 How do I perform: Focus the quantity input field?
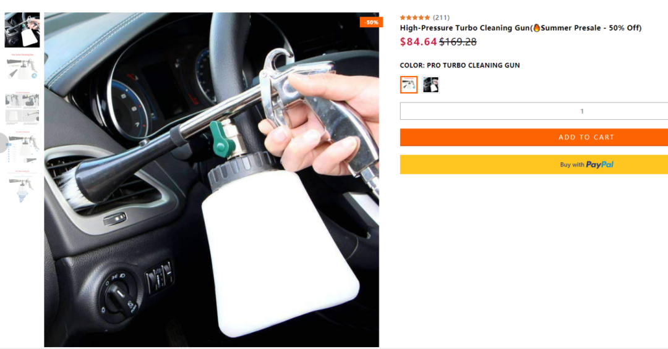pyautogui.click(x=534, y=111)
